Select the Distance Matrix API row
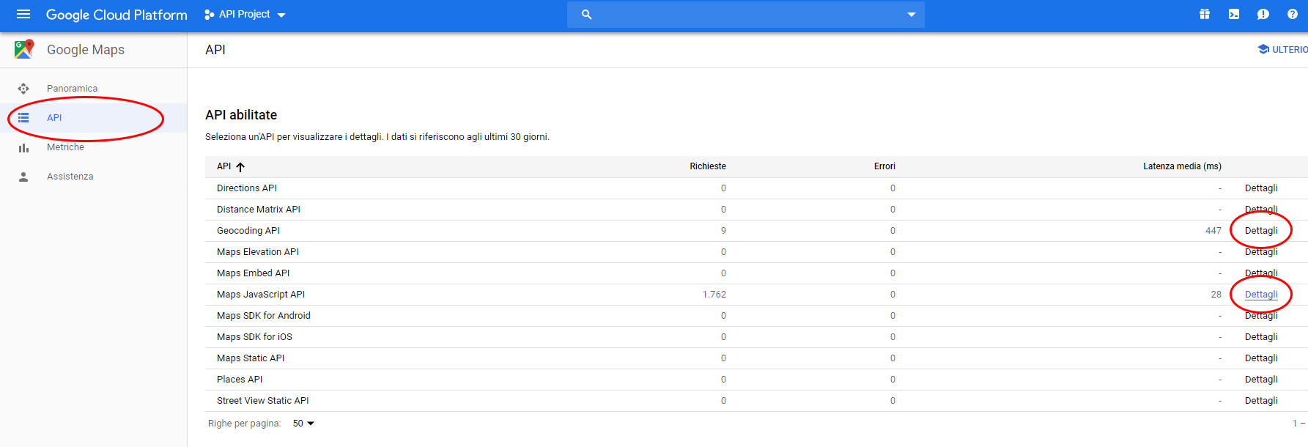The image size is (1308, 447). tap(756, 210)
